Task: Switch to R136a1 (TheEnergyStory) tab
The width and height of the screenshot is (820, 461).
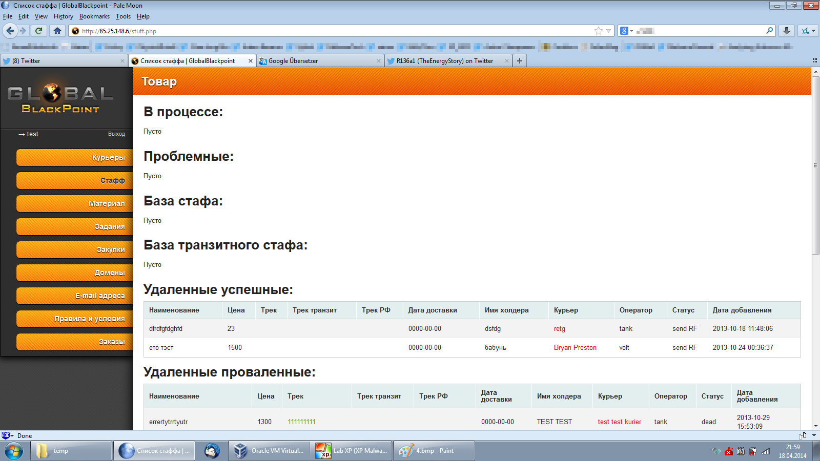Action: click(x=448, y=61)
